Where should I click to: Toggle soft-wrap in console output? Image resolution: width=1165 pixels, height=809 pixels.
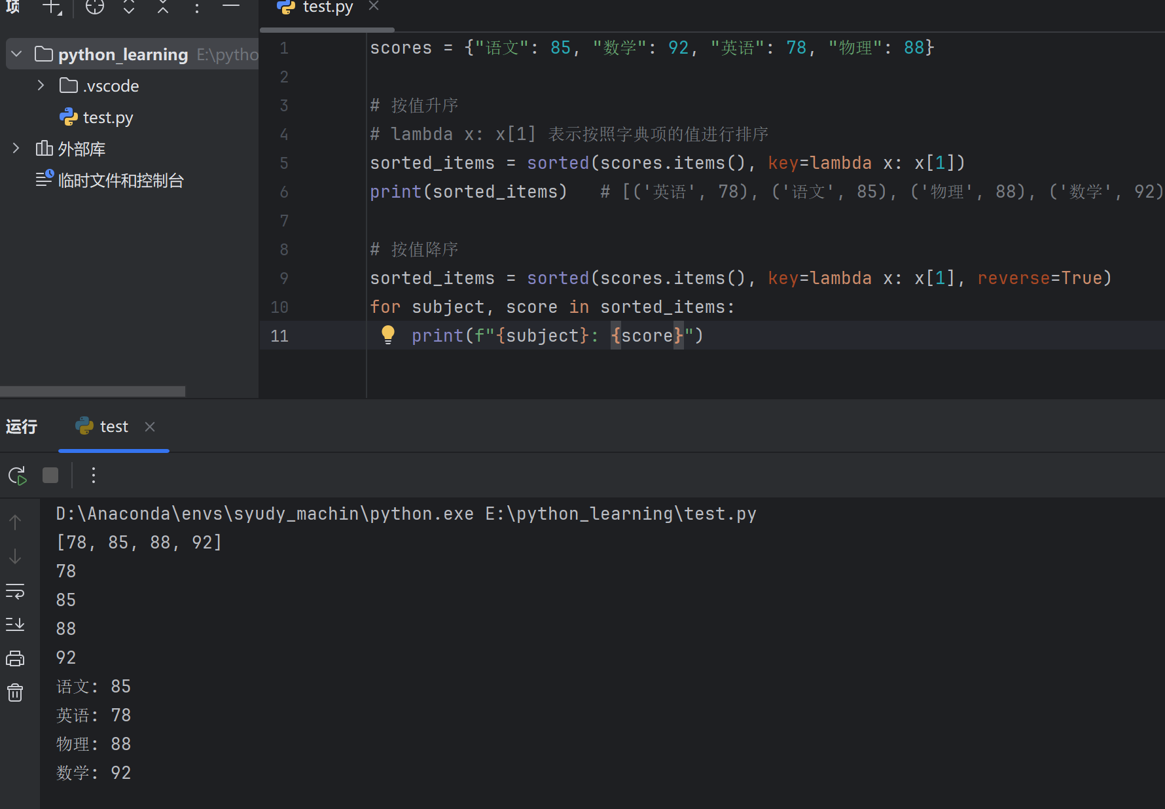pyautogui.click(x=15, y=591)
